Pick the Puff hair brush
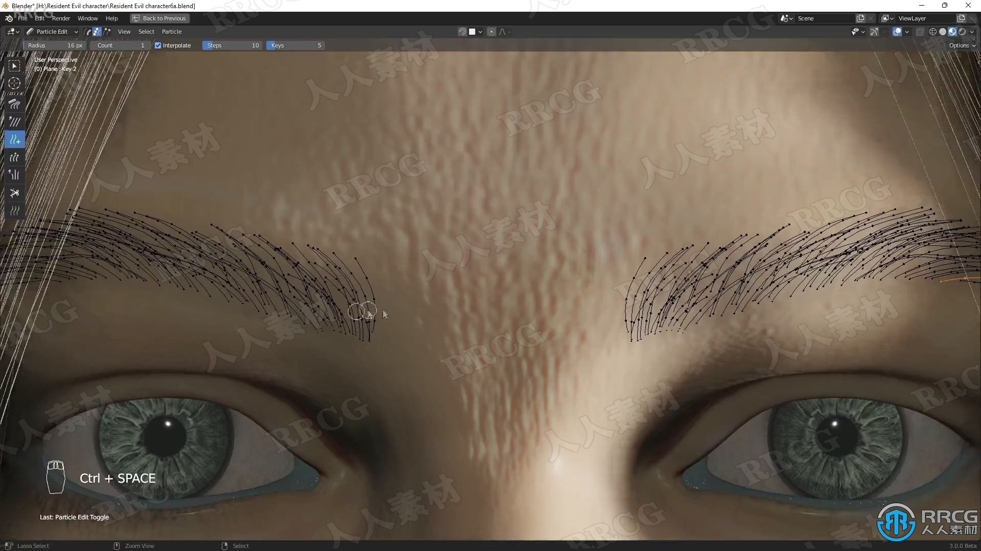The image size is (981, 551). [14, 175]
